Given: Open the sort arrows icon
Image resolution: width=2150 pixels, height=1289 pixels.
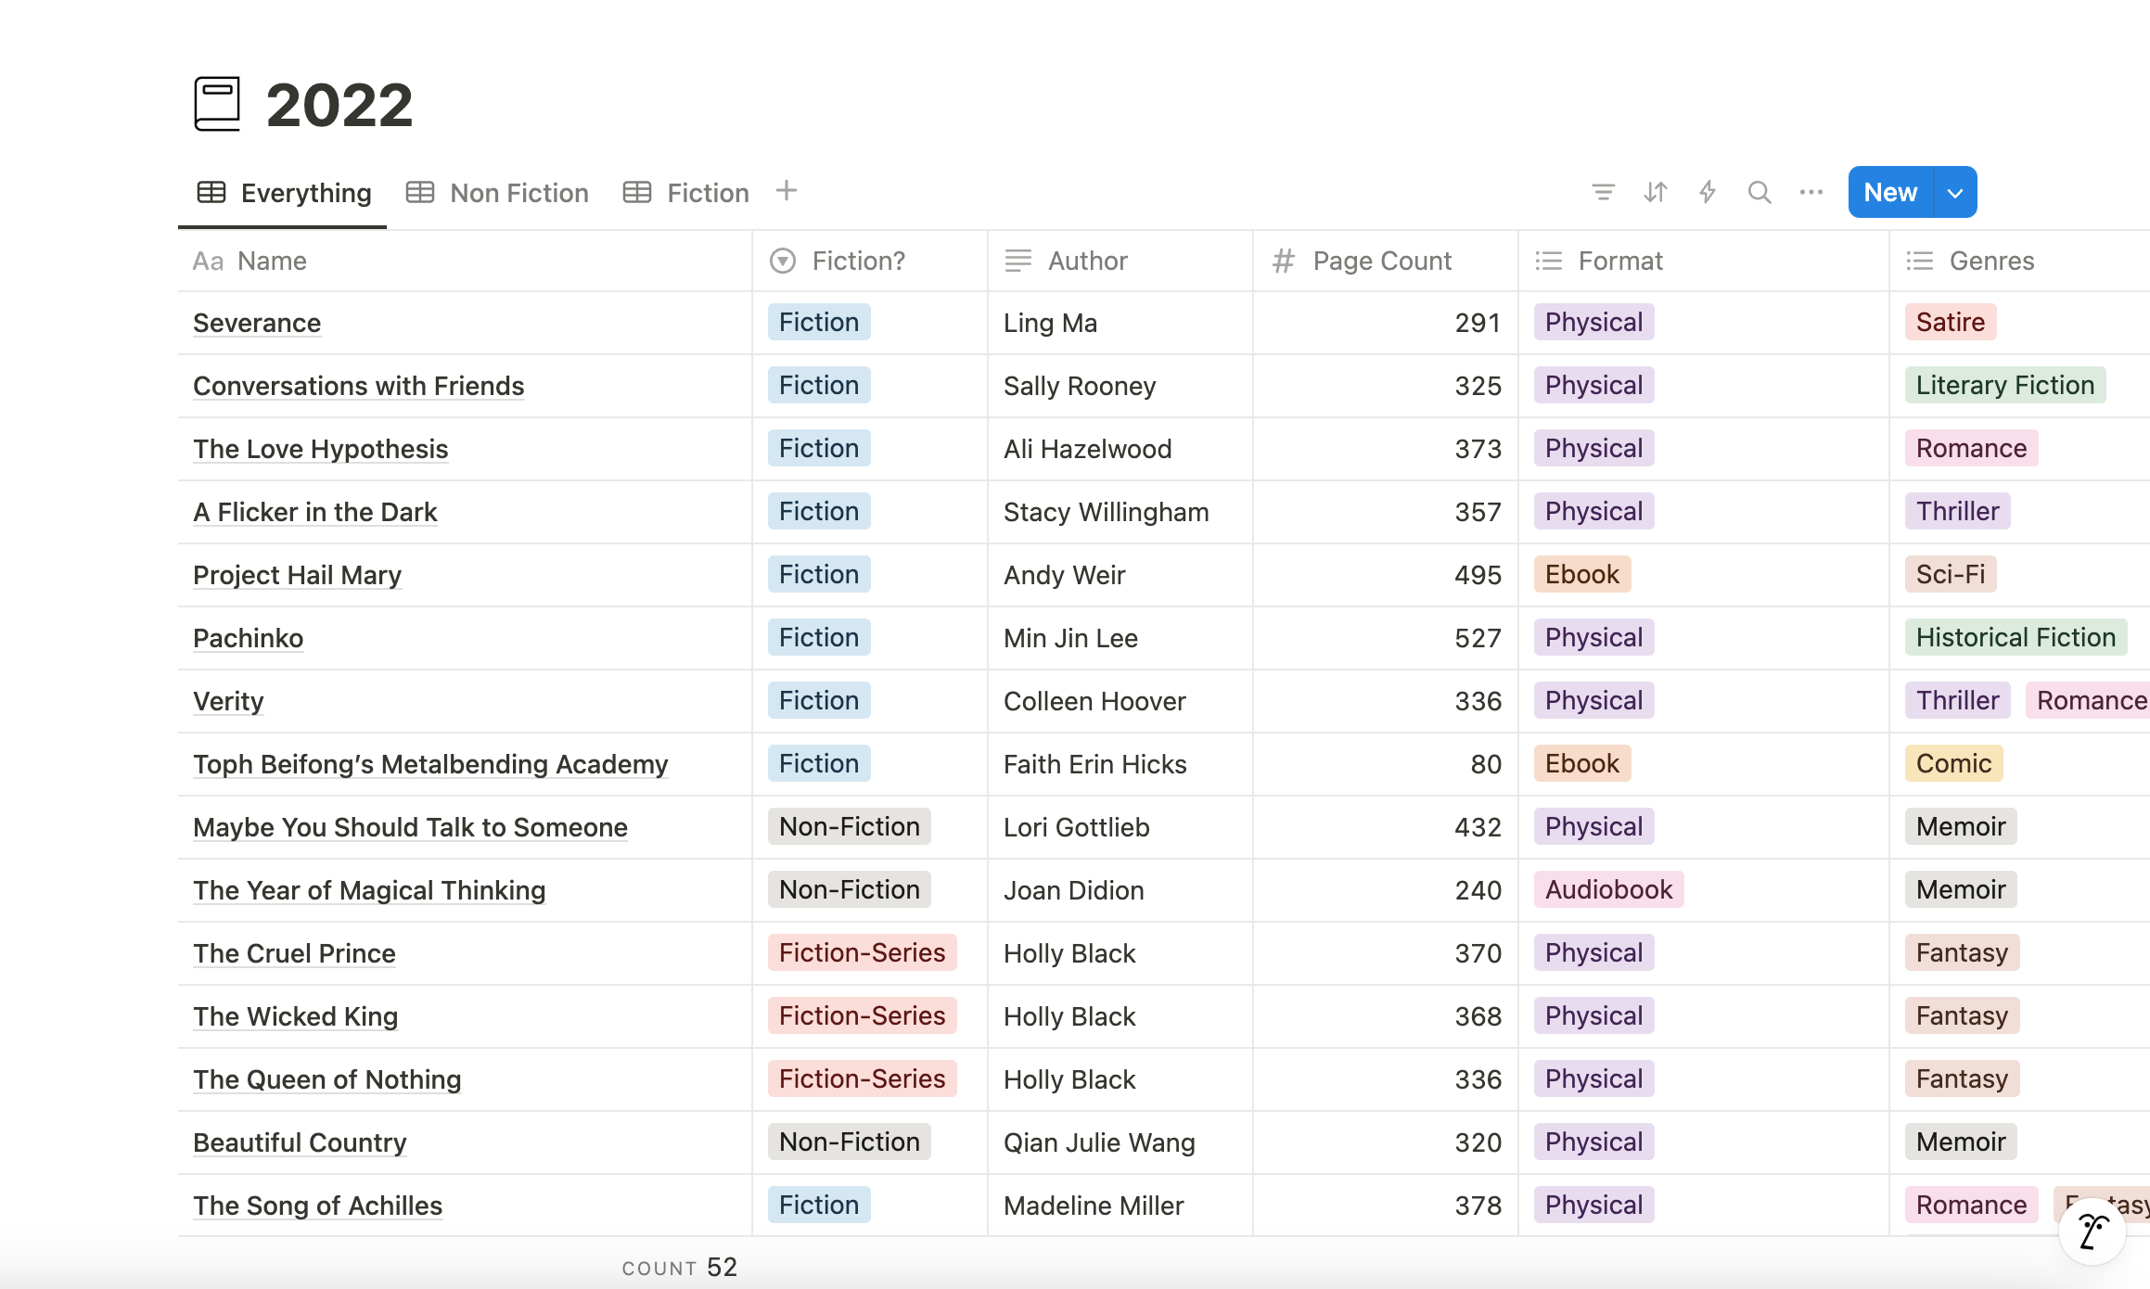Looking at the screenshot, I should pos(1656,192).
